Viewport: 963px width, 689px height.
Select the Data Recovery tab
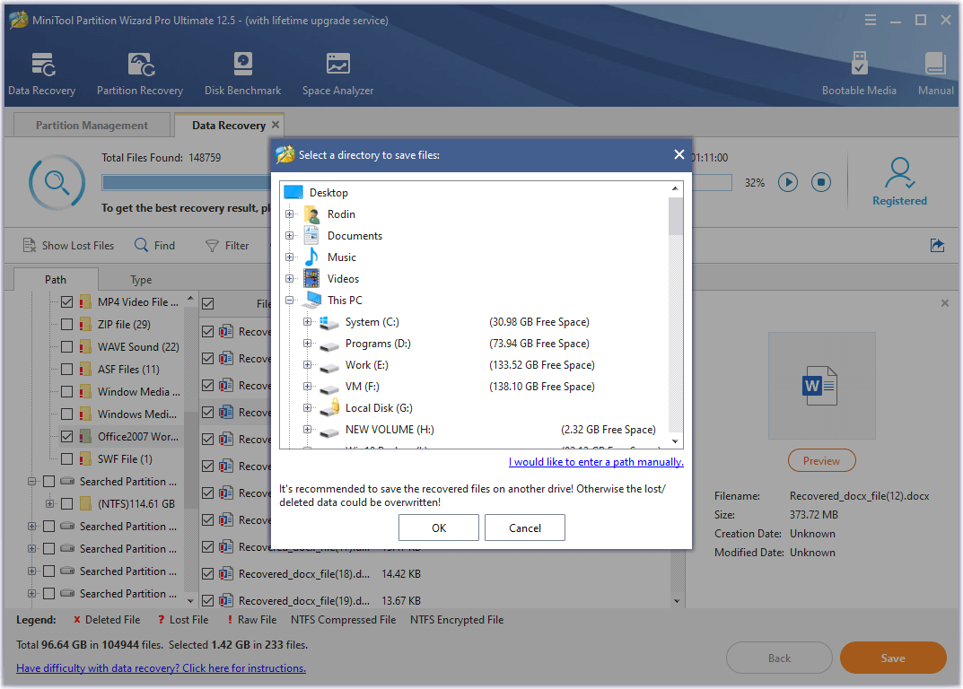tap(229, 126)
